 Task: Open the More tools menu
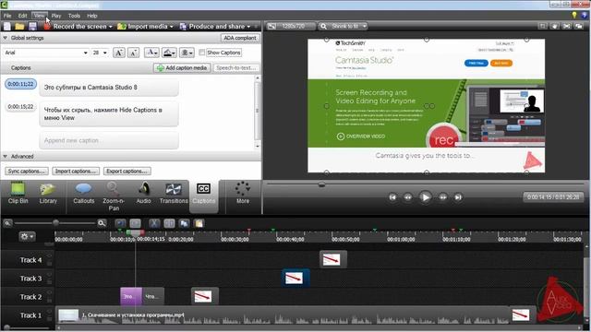(x=243, y=193)
